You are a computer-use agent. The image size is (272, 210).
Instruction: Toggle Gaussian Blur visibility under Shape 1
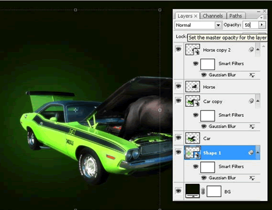204,178
